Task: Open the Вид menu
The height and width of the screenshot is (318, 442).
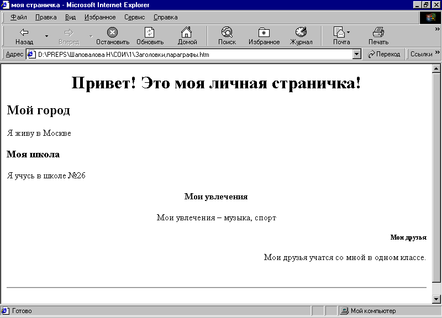Action: (x=71, y=18)
